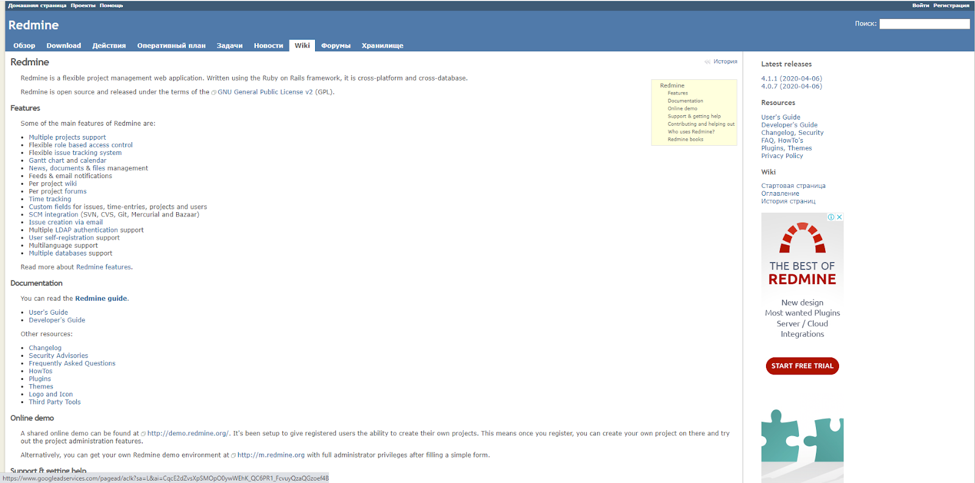Click the START FREE TRIAL button

802,366
